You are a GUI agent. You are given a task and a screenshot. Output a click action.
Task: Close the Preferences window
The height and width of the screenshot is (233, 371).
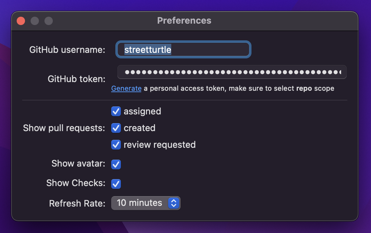(x=21, y=21)
